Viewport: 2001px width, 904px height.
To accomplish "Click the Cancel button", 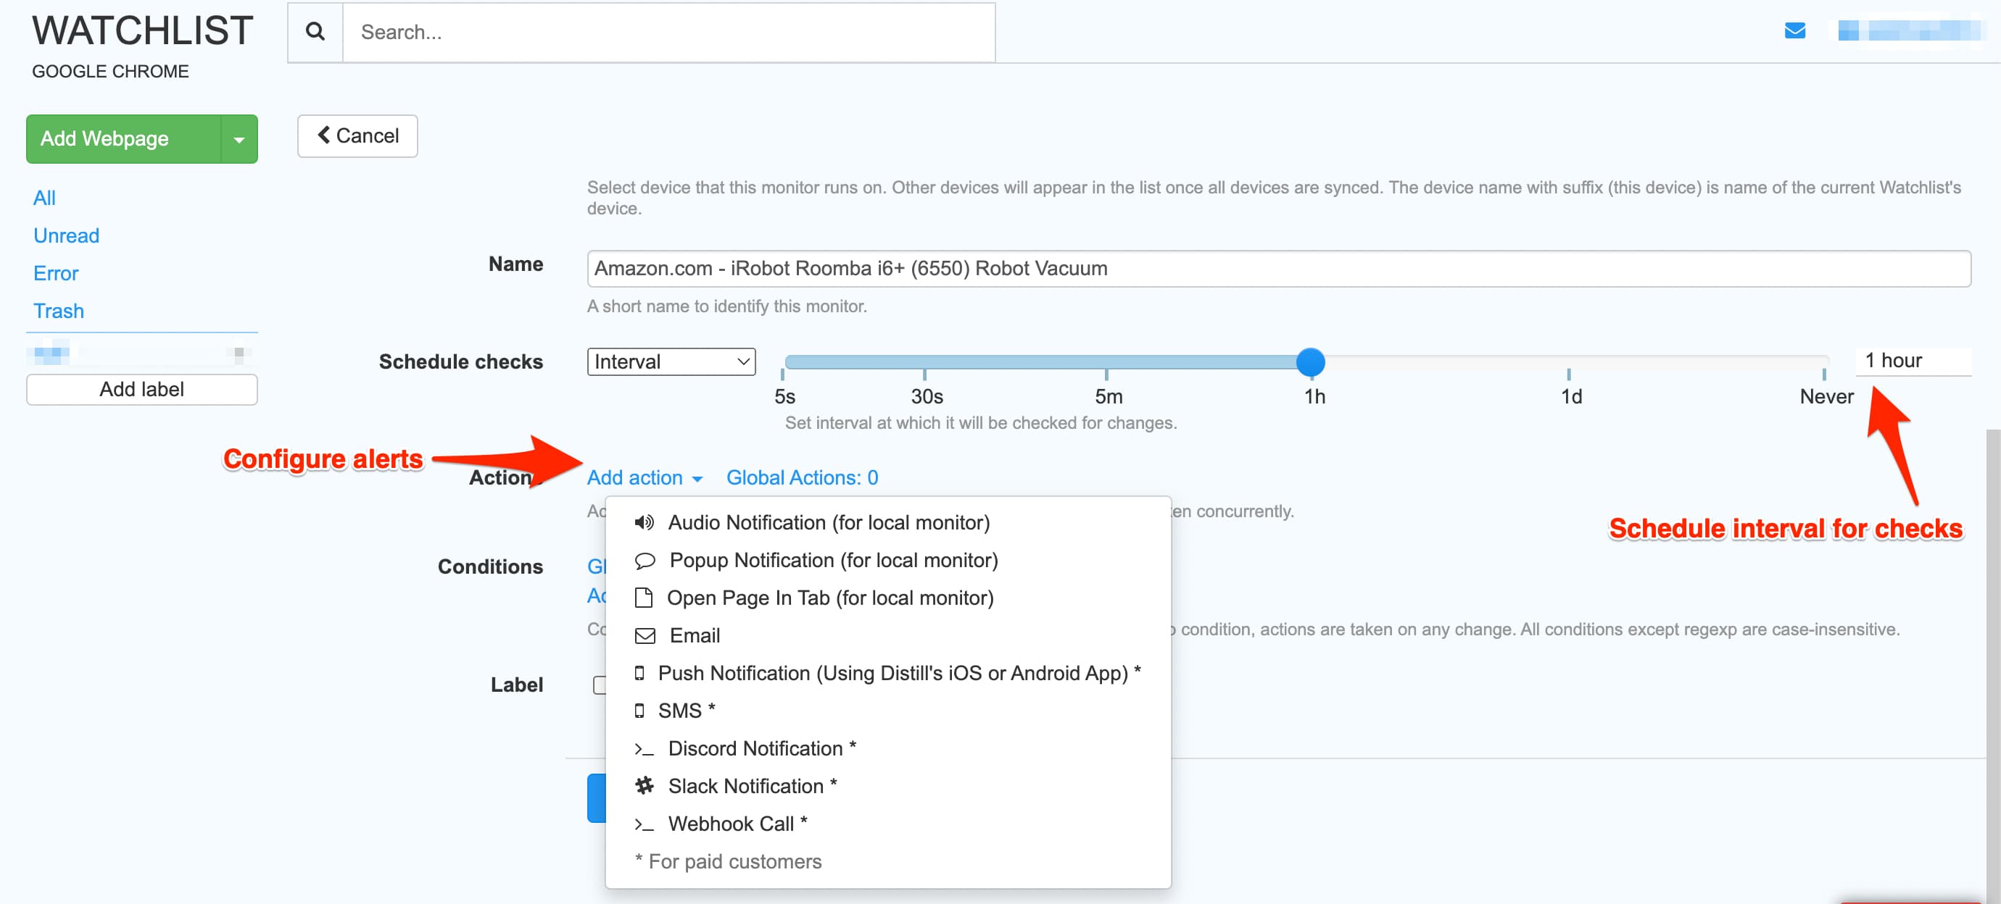I will coord(357,135).
